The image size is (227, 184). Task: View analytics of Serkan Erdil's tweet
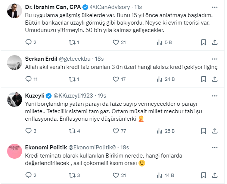coord(159,79)
